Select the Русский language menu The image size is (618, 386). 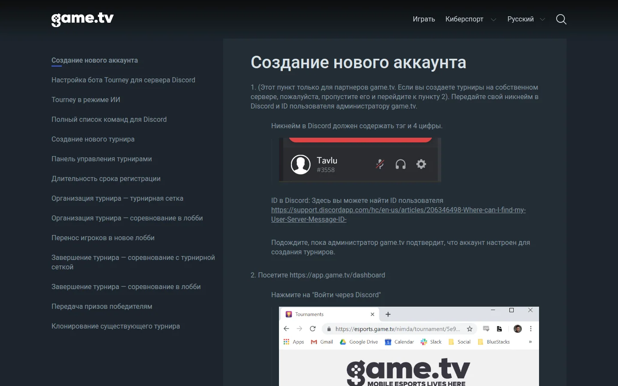[521, 19]
